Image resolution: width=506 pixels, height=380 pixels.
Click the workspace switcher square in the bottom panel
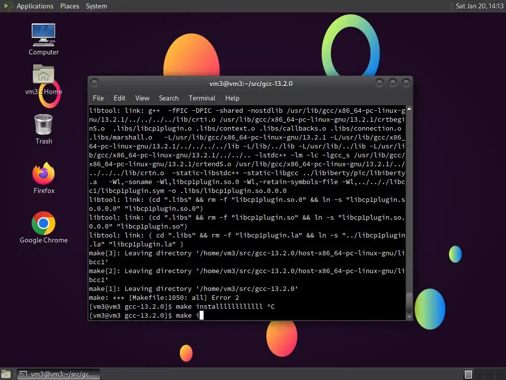[x=468, y=374]
